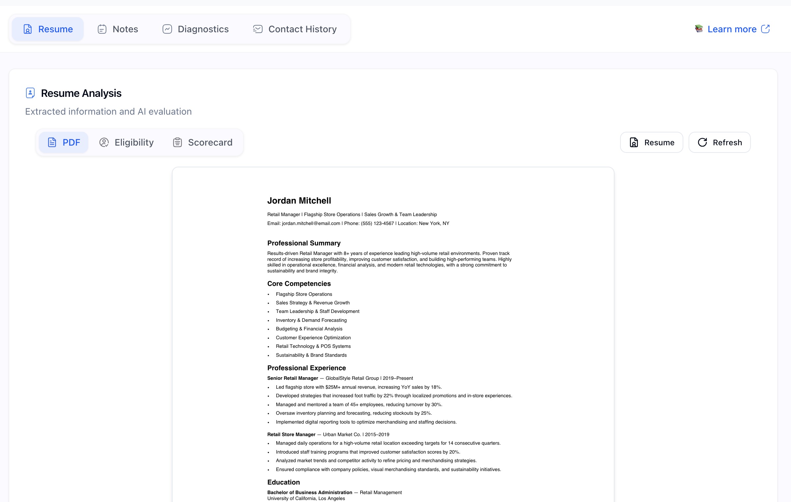791x502 pixels.
Task: Click the Scorecard clipboard icon
Action: click(177, 142)
